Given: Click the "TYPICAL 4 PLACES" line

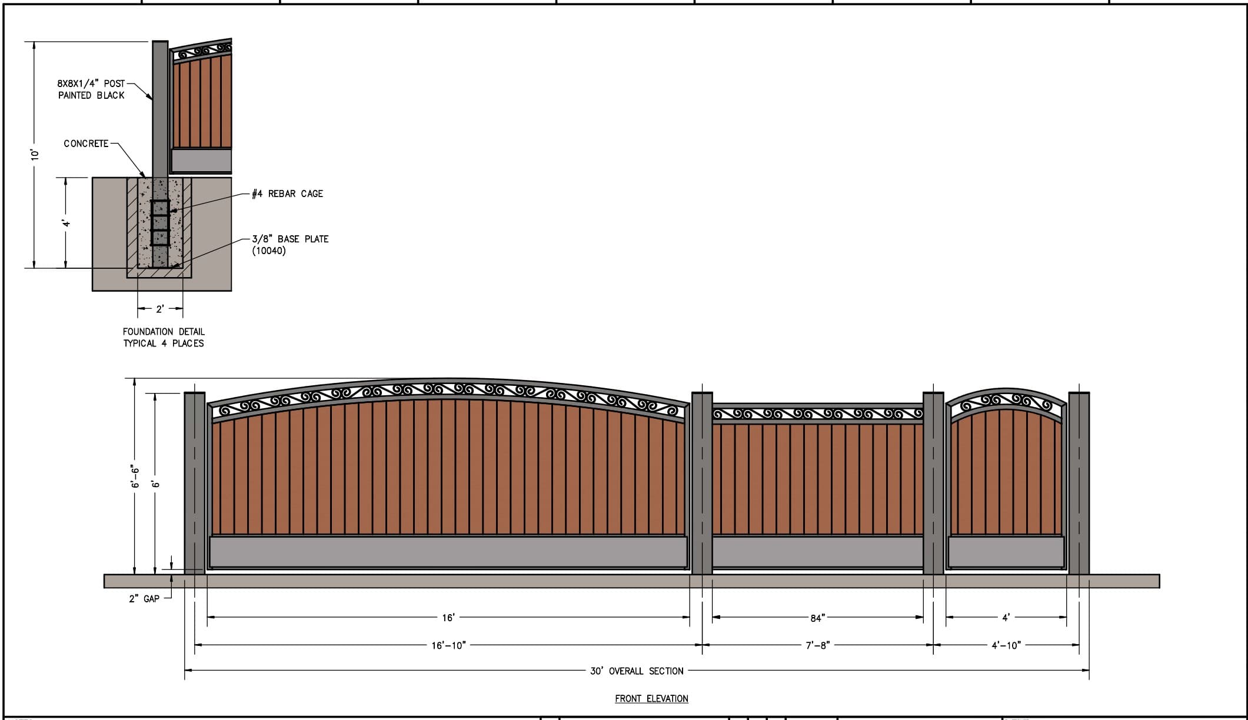Looking at the screenshot, I should (x=164, y=344).
